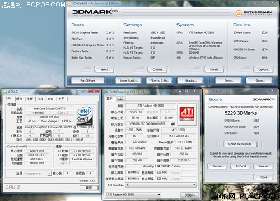Click Save as in Score window

(x=264, y=166)
